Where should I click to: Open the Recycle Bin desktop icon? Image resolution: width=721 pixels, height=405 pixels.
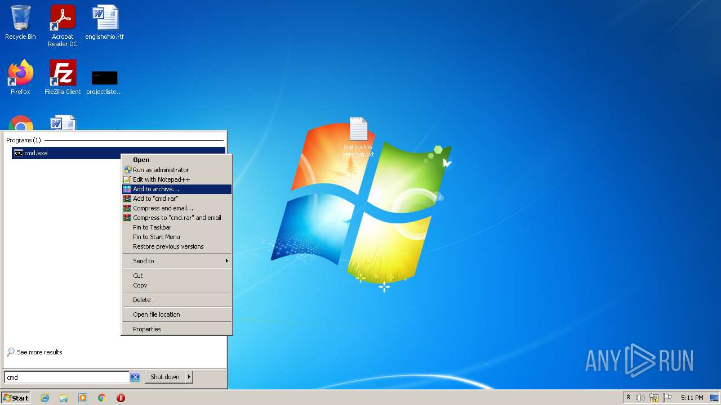pyautogui.click(x=20, y=22)
